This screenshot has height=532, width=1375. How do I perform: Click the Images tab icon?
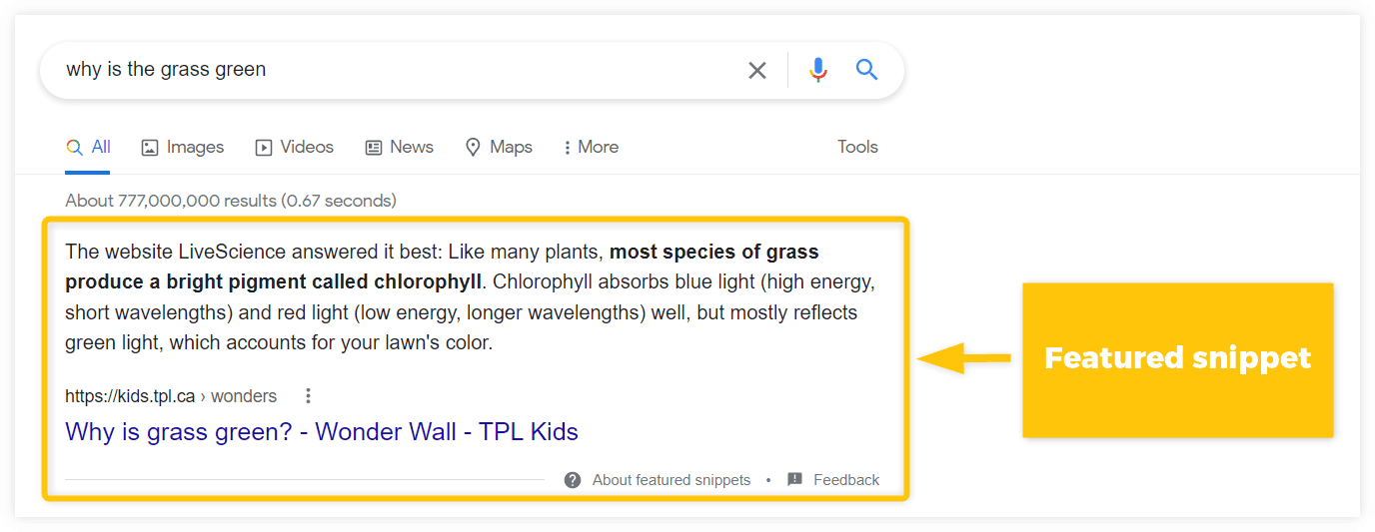point(150,148)
